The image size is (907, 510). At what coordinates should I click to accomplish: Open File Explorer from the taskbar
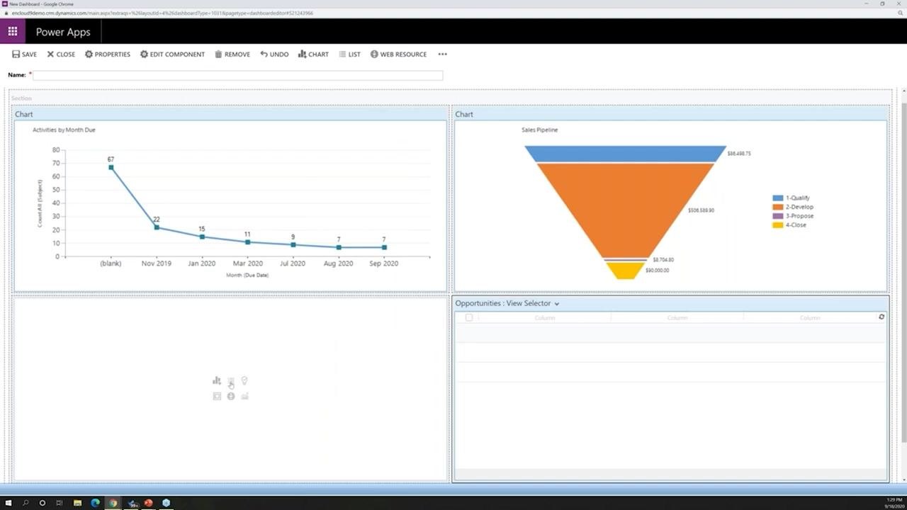coord(77,503)
